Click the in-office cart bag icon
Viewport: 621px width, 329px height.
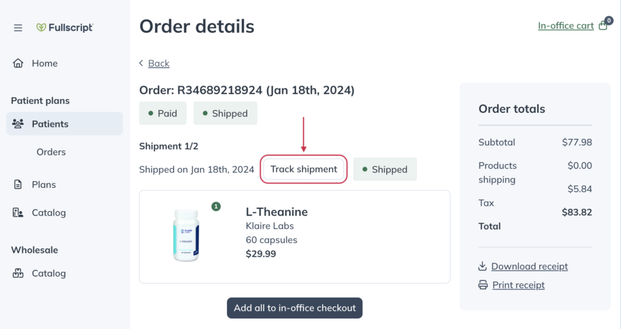click(603, 25)
